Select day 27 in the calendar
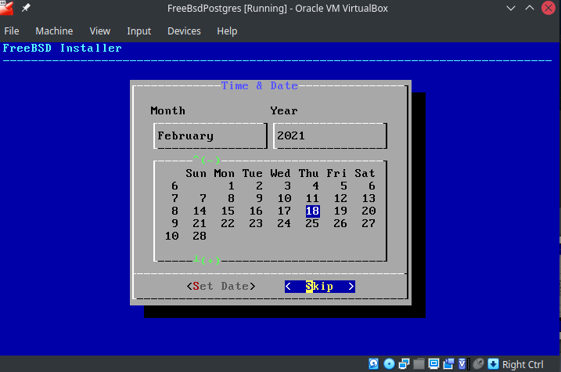The height and width of the screenshot is (372, 561). (x=369, y=223)
